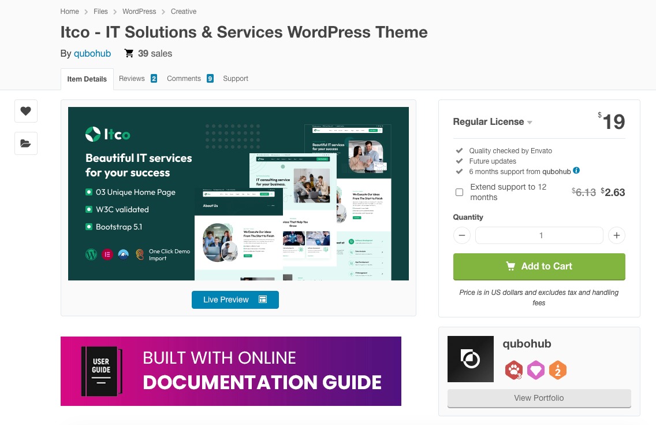Go to the WordPress breadcrumb link
The width and height of the screenshot is (656, 425).
click(x=139, y=11)
